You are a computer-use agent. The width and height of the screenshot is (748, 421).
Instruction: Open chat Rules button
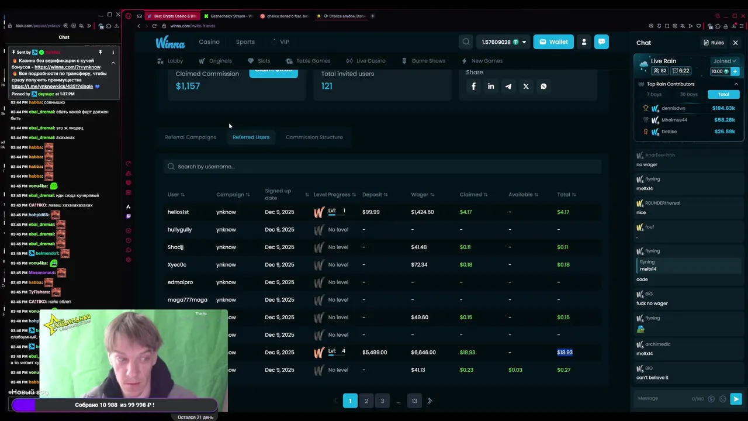[714, 43]
